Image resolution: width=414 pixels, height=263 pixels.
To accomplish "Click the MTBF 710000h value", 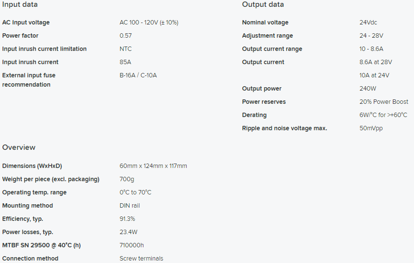I will pos(132,245).
